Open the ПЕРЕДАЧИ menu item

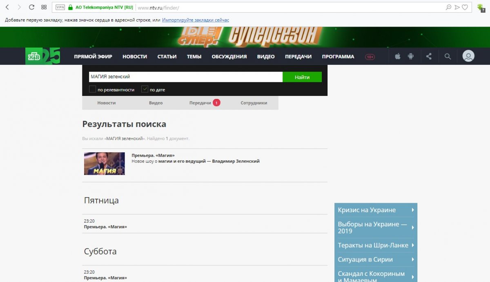(x=298, y=57)
